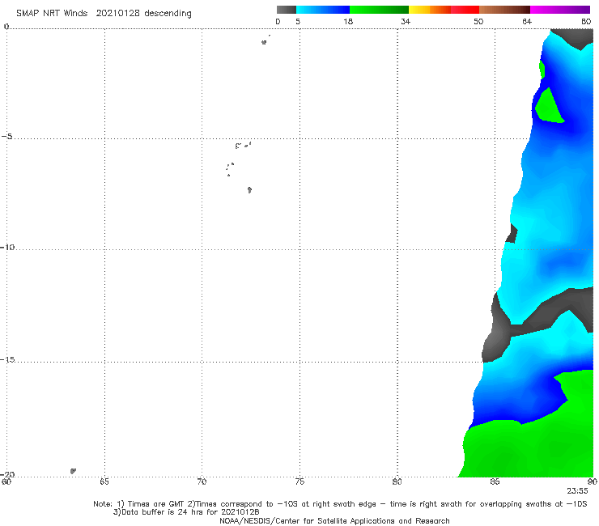Click the island outline near 72E 7S
Image resolution: width=599 pixels, height=526 pixels.
click(x=249, y=190)
